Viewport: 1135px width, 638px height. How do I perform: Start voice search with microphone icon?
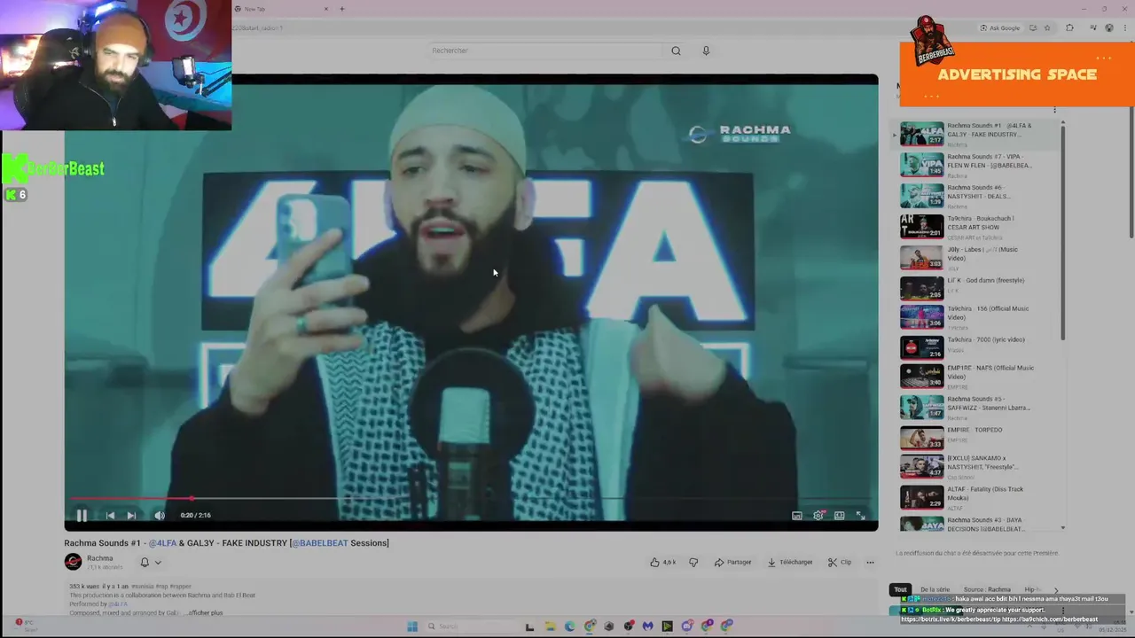[706, 51]
